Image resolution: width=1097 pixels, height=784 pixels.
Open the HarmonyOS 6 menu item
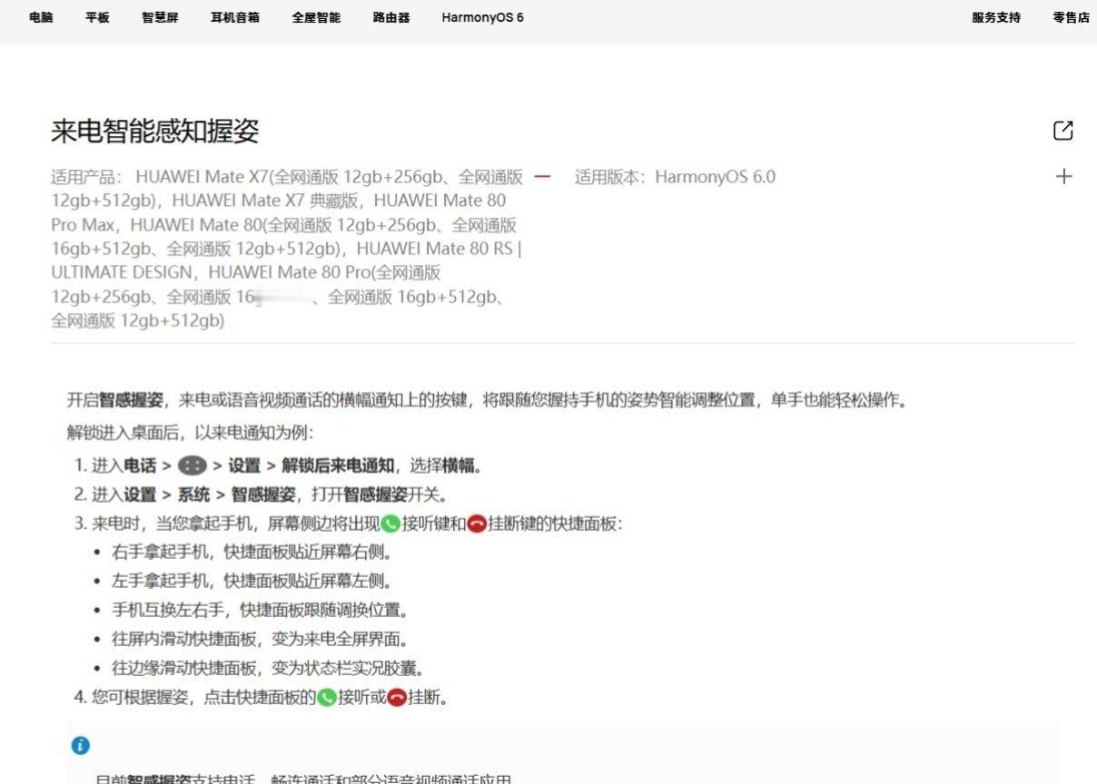tap(481, 17)
